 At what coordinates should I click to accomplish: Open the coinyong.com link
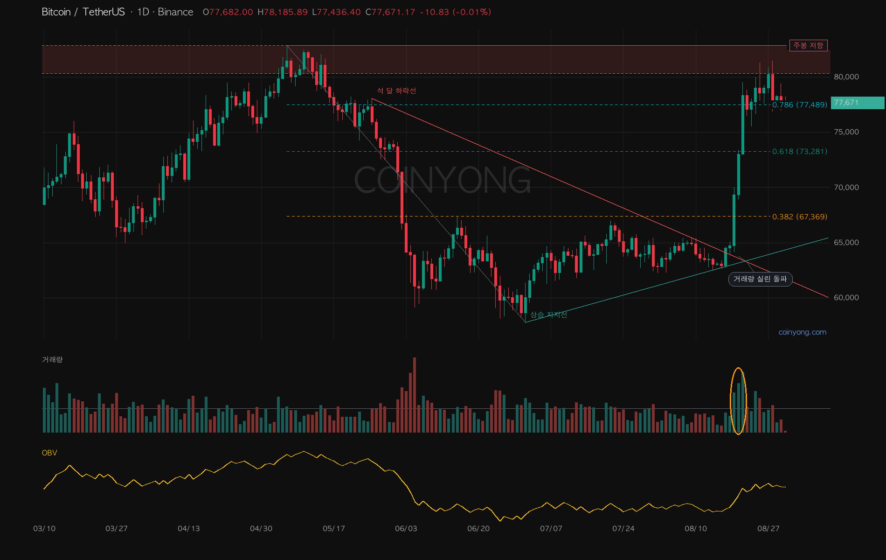pos(802,332)
